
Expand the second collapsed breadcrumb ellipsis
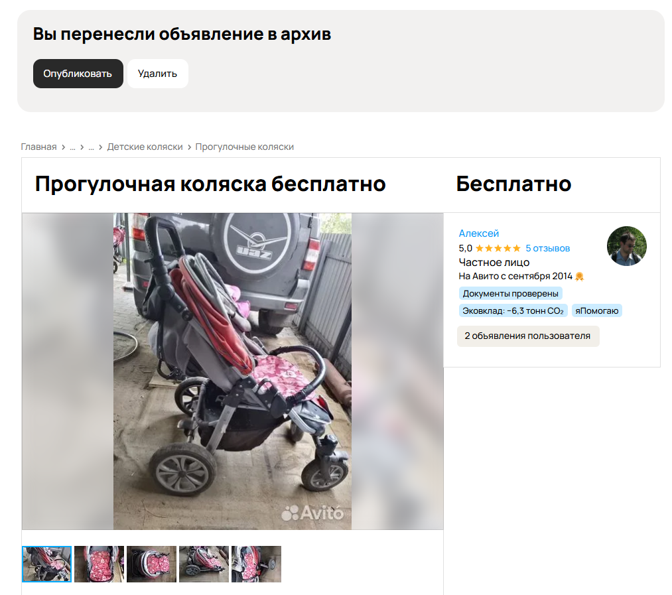pos(91,147)
